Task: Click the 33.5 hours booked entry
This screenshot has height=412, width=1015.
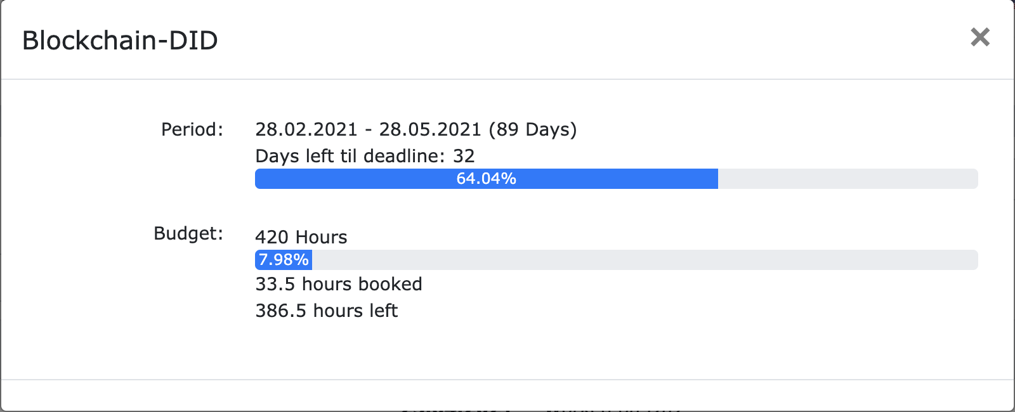Action: (339, 285)
